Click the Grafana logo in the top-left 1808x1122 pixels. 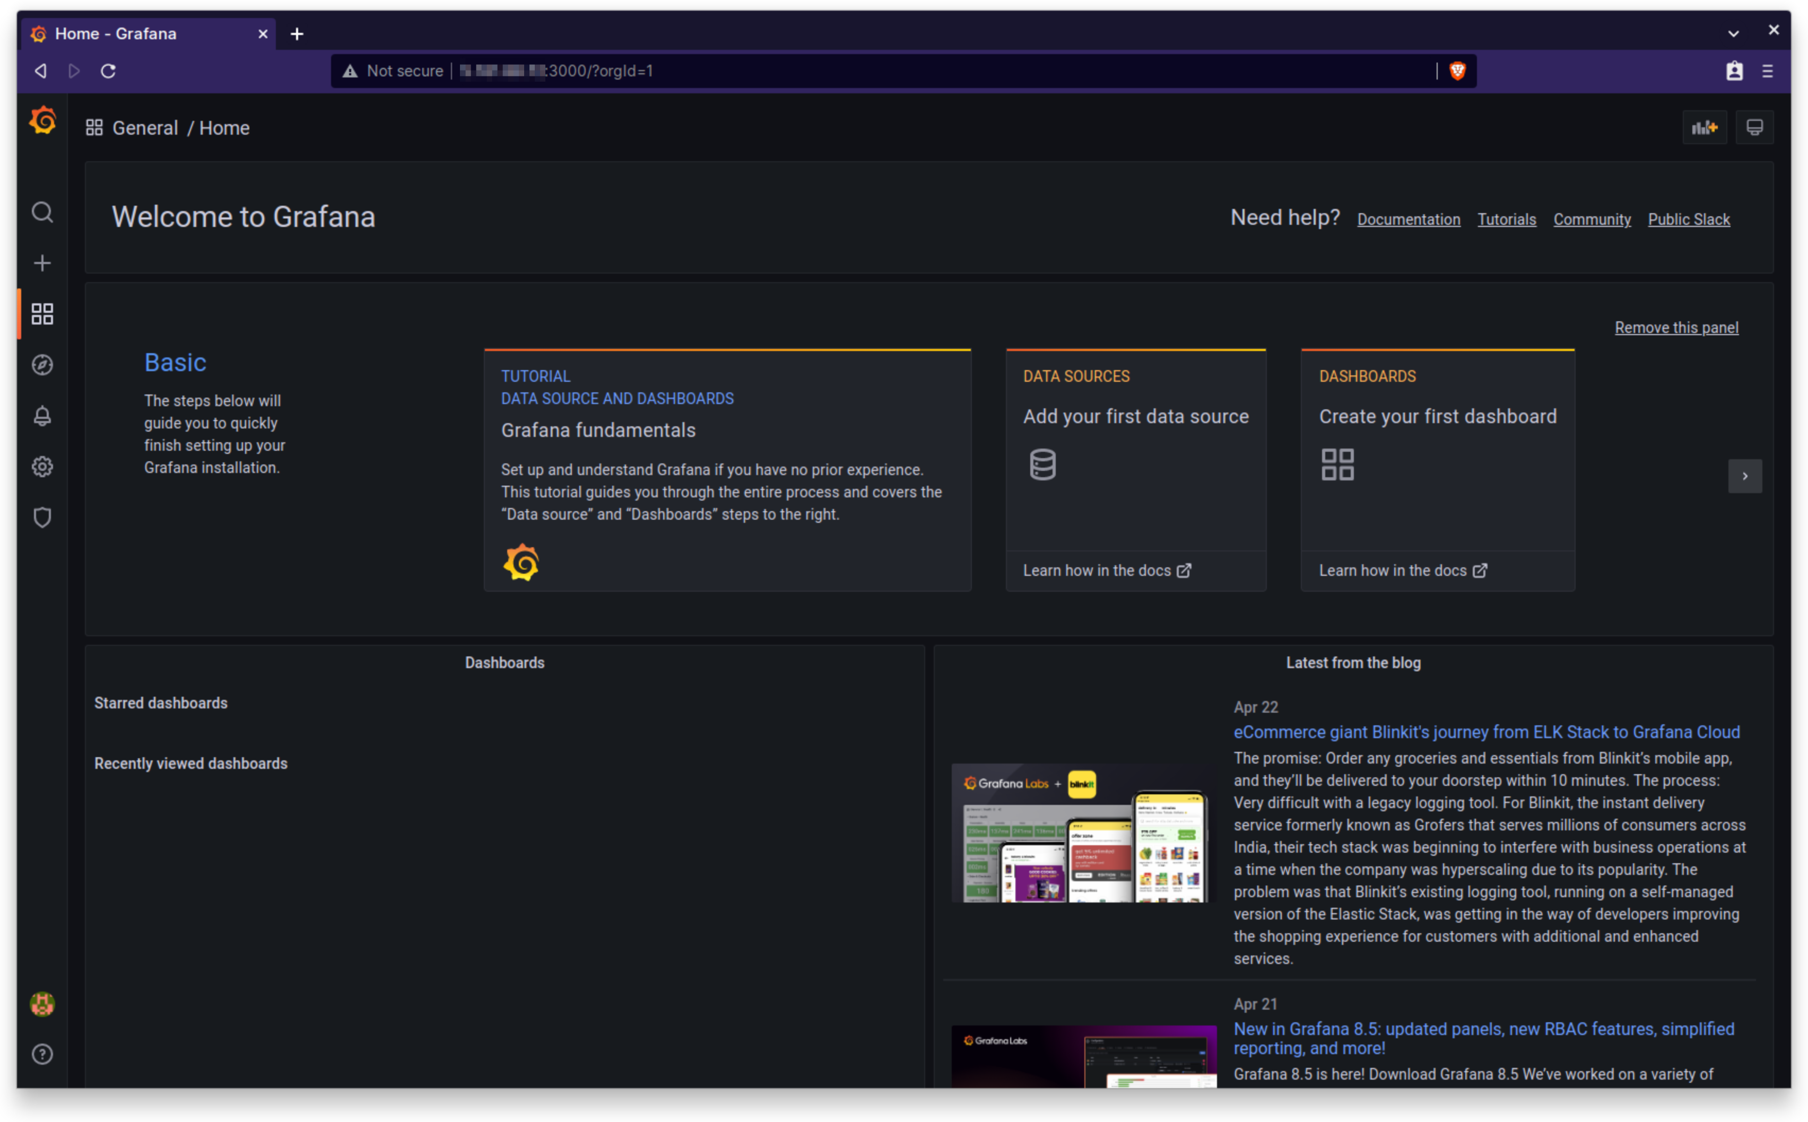click(41, 120)
